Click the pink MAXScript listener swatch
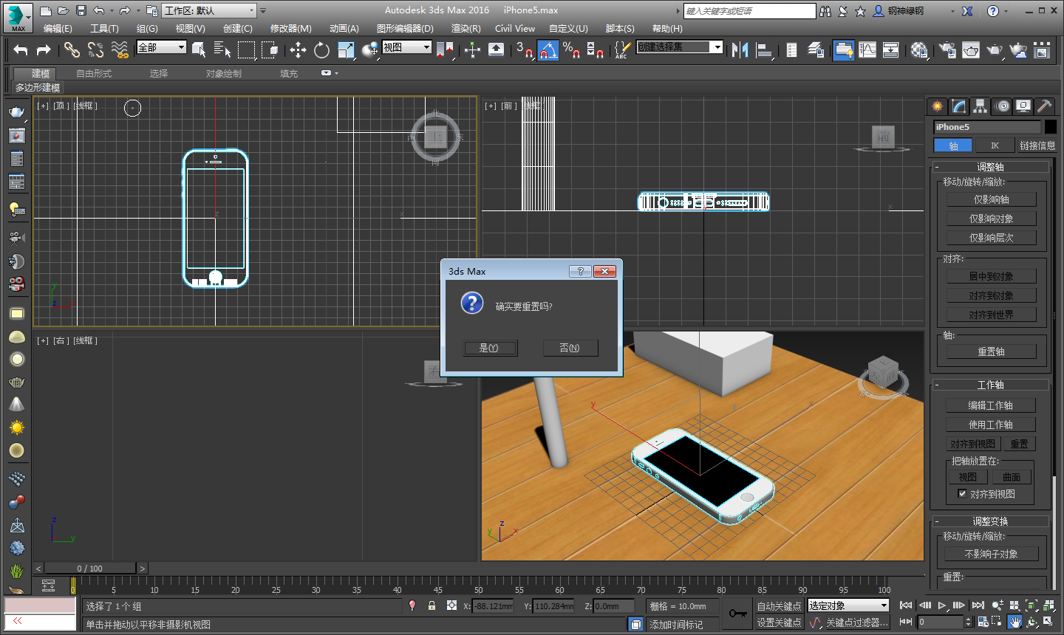Viewport: 1064px width, 635px height. (40, 605)
